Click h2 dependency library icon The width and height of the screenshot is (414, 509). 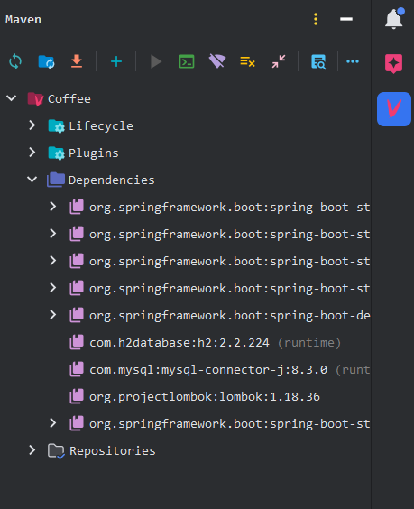(77, 342)
